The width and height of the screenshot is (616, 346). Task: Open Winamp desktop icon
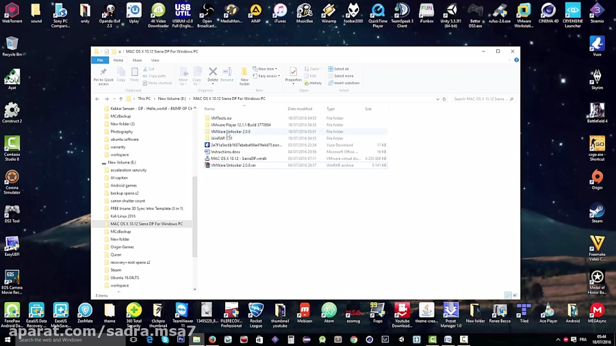[329, 13]
